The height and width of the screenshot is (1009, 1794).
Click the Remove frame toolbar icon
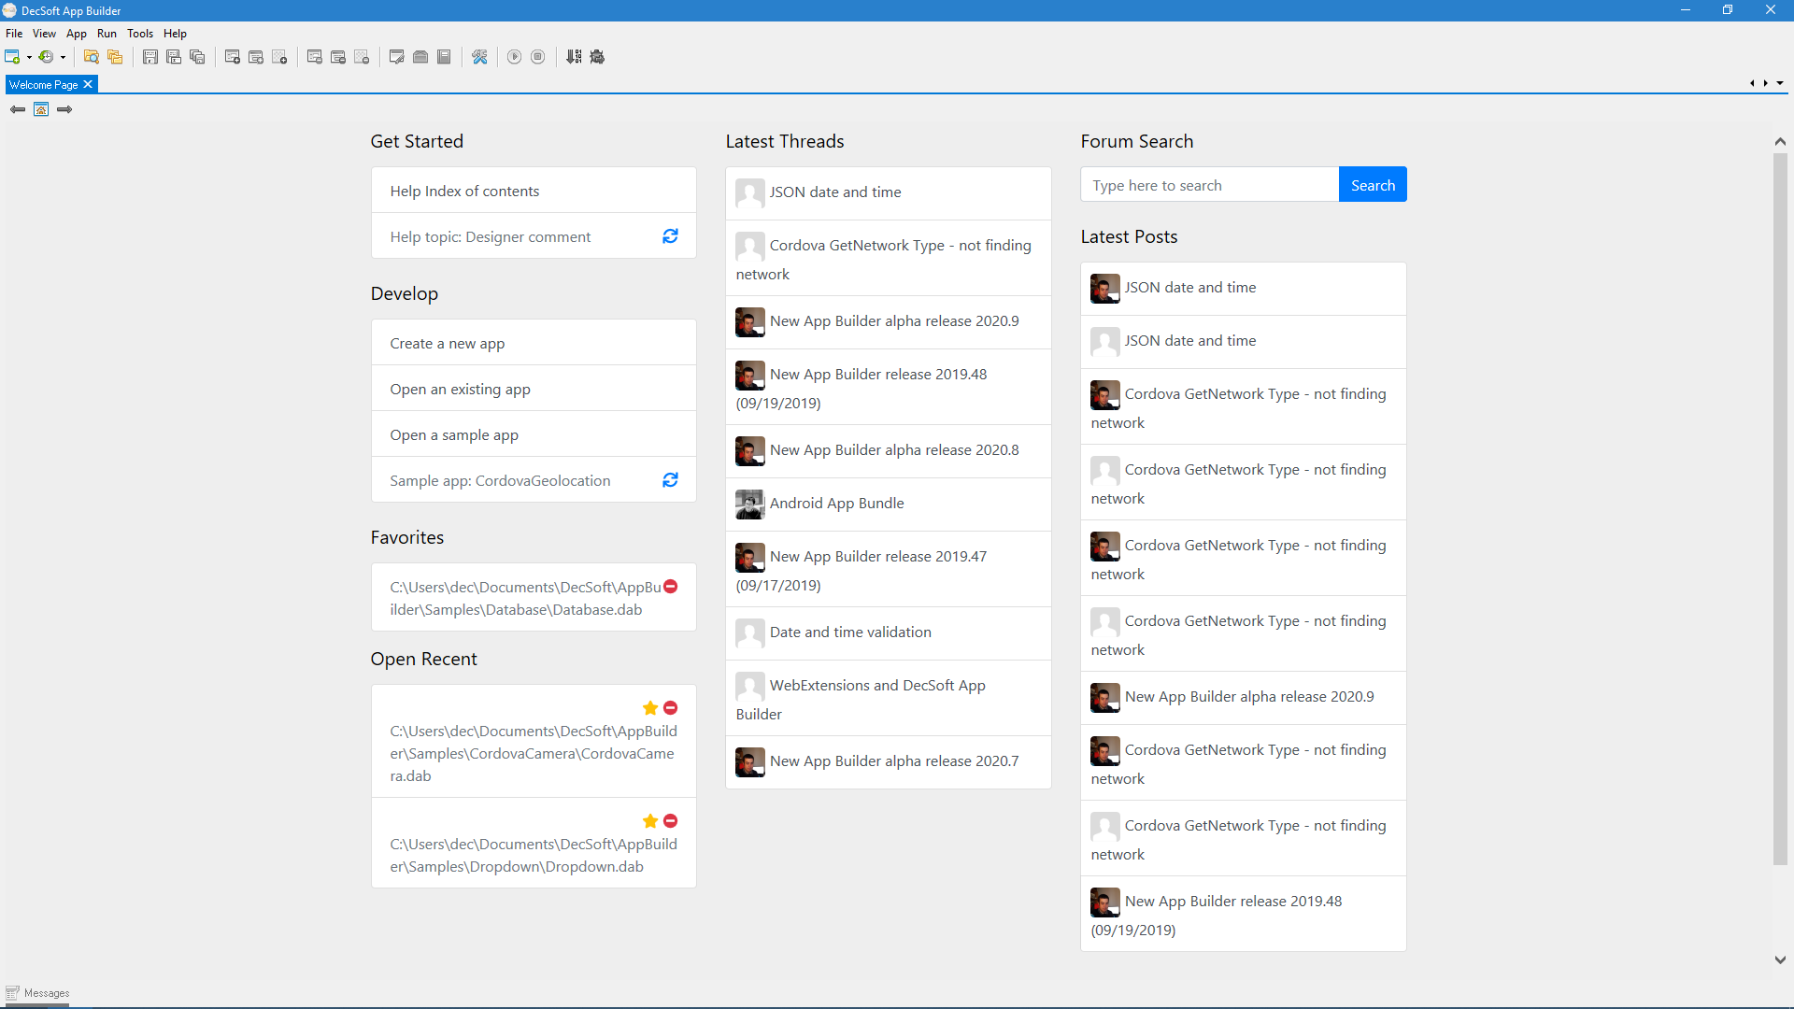click(x=362, y=57)
